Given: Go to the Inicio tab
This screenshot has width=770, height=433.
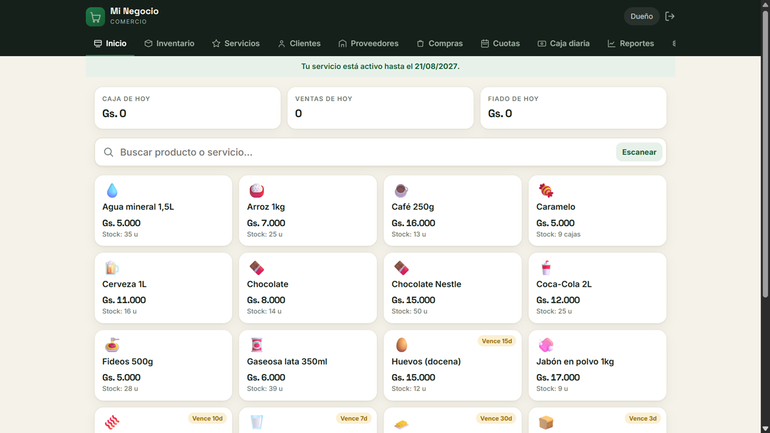Looking at the screenshot, I should pos(110,43).
